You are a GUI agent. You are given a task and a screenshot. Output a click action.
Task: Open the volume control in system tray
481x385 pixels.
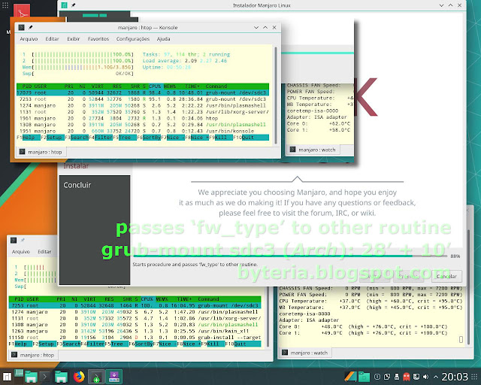pos(426,377)
